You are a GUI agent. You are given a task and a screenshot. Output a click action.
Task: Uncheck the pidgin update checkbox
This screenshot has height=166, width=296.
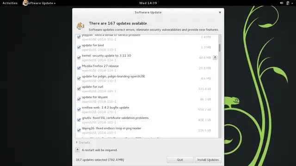79,78
